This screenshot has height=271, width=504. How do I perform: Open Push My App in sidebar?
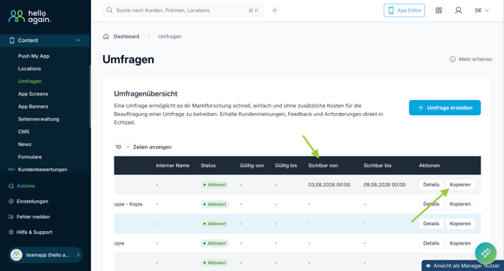34,56
